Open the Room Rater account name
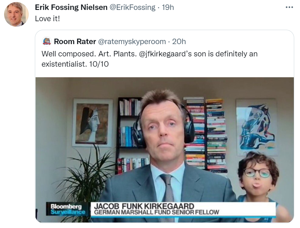The image size is (300, 228). (x=75, y=41)
